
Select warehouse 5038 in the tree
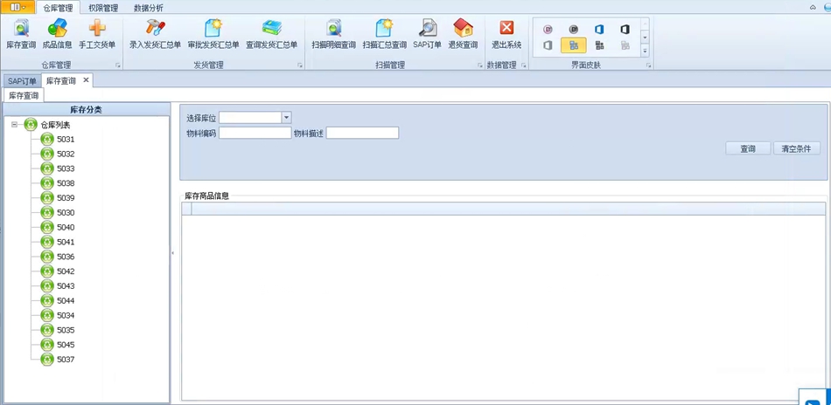(x=66, y=183)
